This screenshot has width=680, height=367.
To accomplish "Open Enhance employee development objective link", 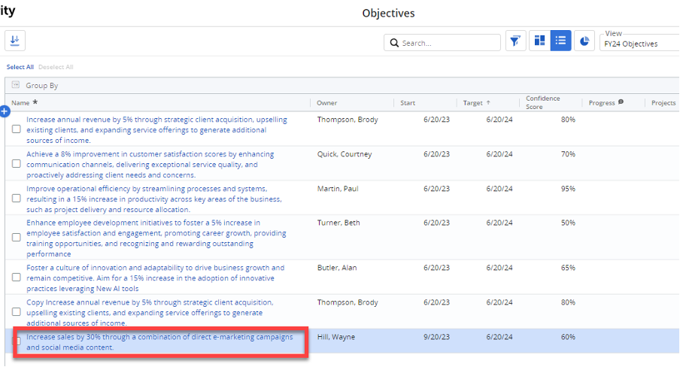I will tap(156, 238).
